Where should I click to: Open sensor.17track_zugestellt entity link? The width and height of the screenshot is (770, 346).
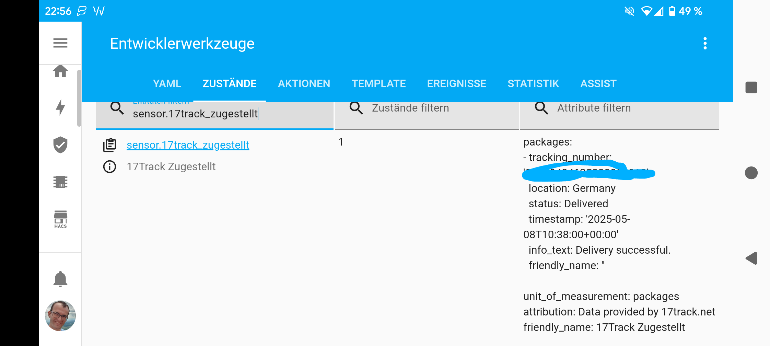188,145
